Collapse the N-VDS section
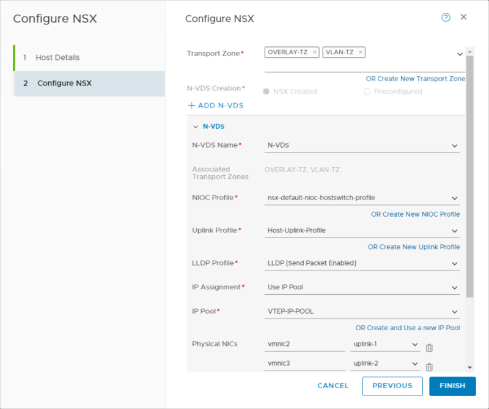 coord(196,127)
